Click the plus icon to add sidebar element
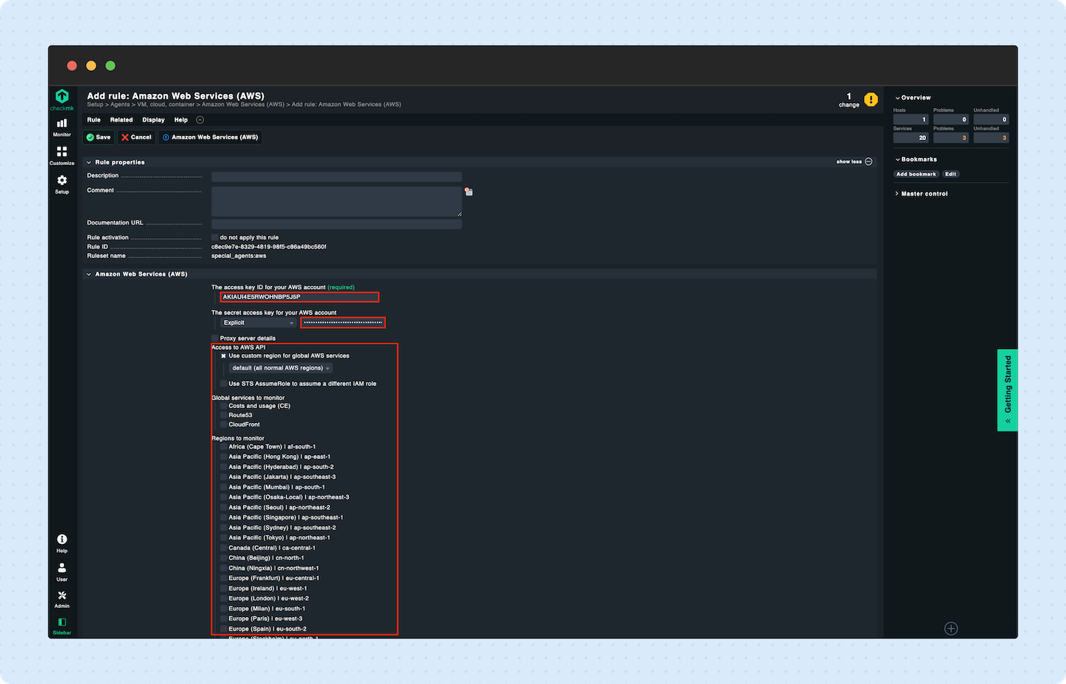 pyautogui.click(x=951, y=629)
